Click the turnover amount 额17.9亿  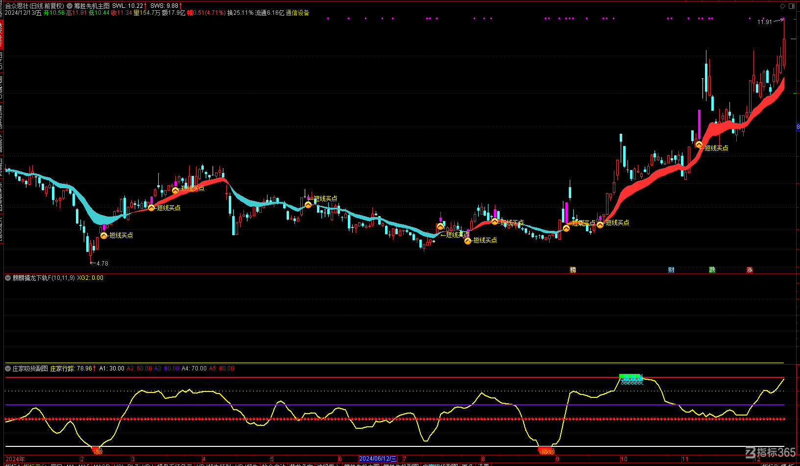(x=173, y=13)
